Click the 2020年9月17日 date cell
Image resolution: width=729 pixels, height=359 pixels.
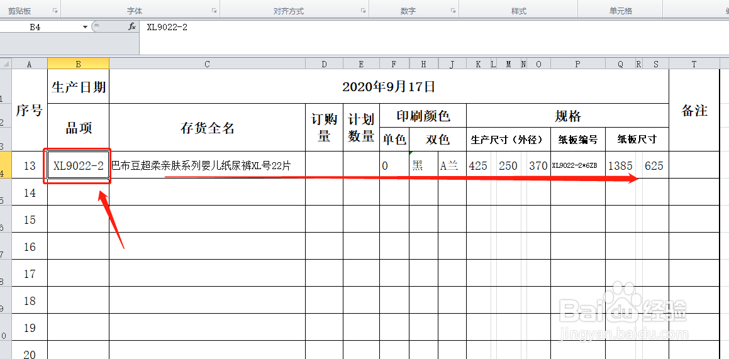[389, 86]
